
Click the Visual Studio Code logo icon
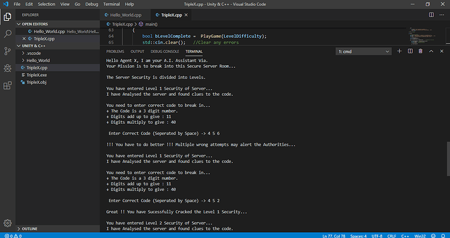[x=5, y=5]
